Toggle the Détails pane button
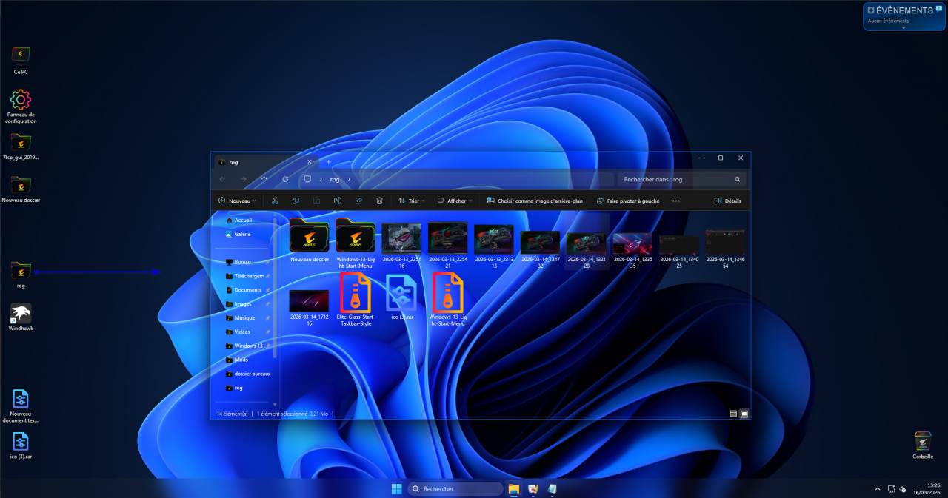The height and width of the screenshot is (498, 948). [x=727, y=201]
